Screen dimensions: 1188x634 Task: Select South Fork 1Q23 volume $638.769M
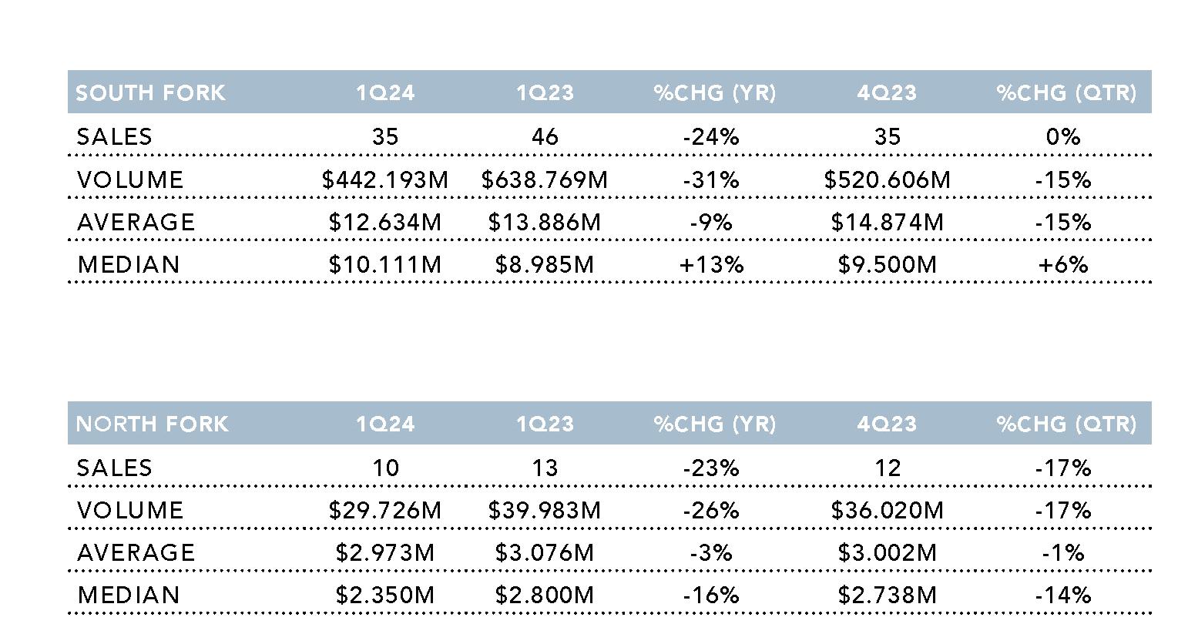(x=544, y=180)
